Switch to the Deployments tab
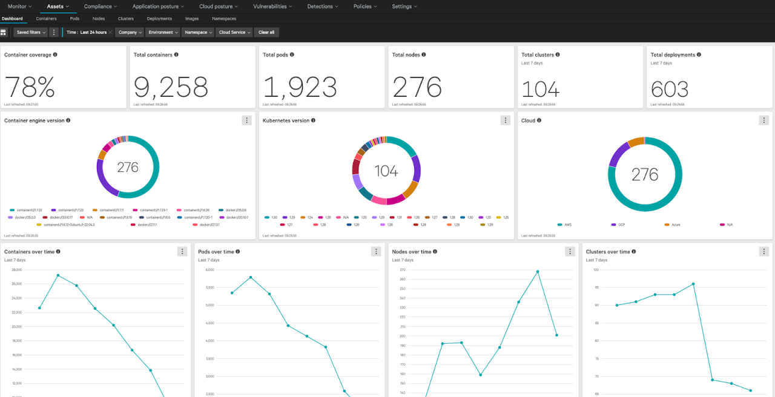Screen dimensions: 775x397 (x=159, y=19)
